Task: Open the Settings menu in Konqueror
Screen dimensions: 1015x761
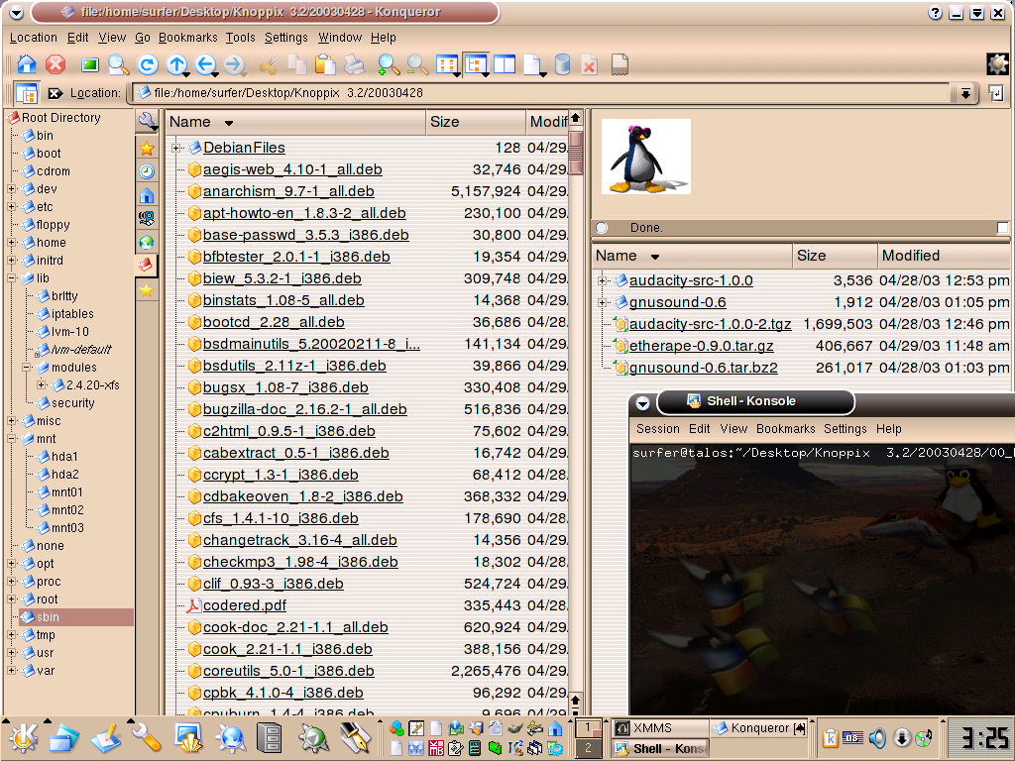Action: pyautogui.click(x=286, y=38)
